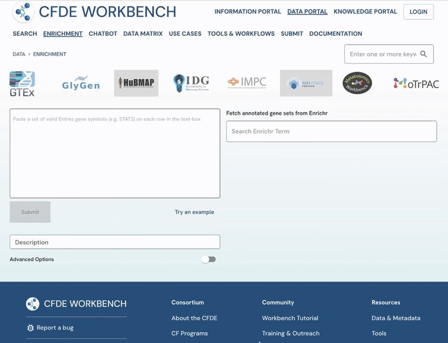Open the Data Portal
Viewport: 448px width, 343px height.
307,12
